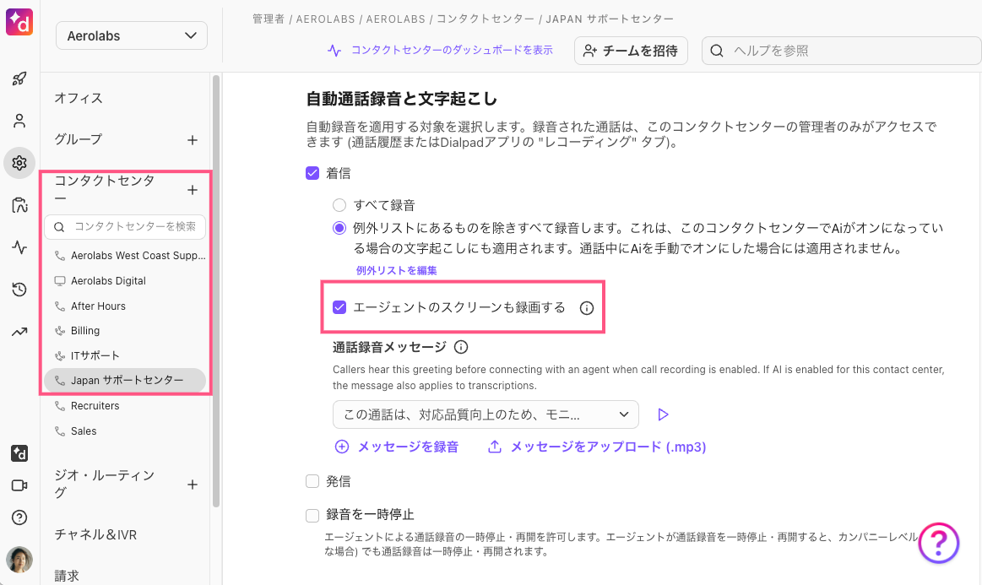Click the チームを招待 button

pyautogui.click(x=631, y=51)
